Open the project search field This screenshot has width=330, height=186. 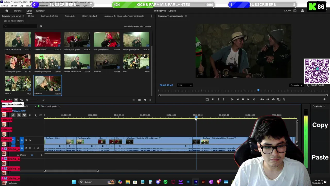pos(21,26)
